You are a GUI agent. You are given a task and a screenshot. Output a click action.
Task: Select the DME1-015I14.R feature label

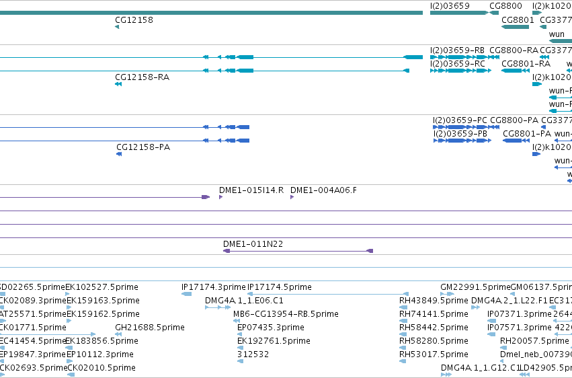coord(251,190)
